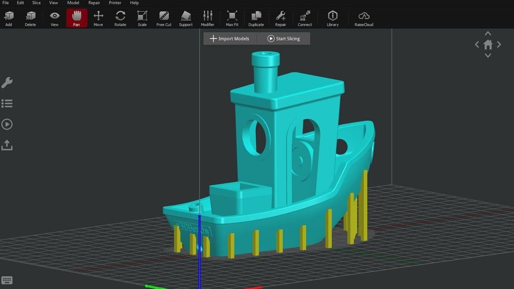Click the left view rotation chevron
Image resolution: width=514 pixels, height=289 pixels.
477,44
